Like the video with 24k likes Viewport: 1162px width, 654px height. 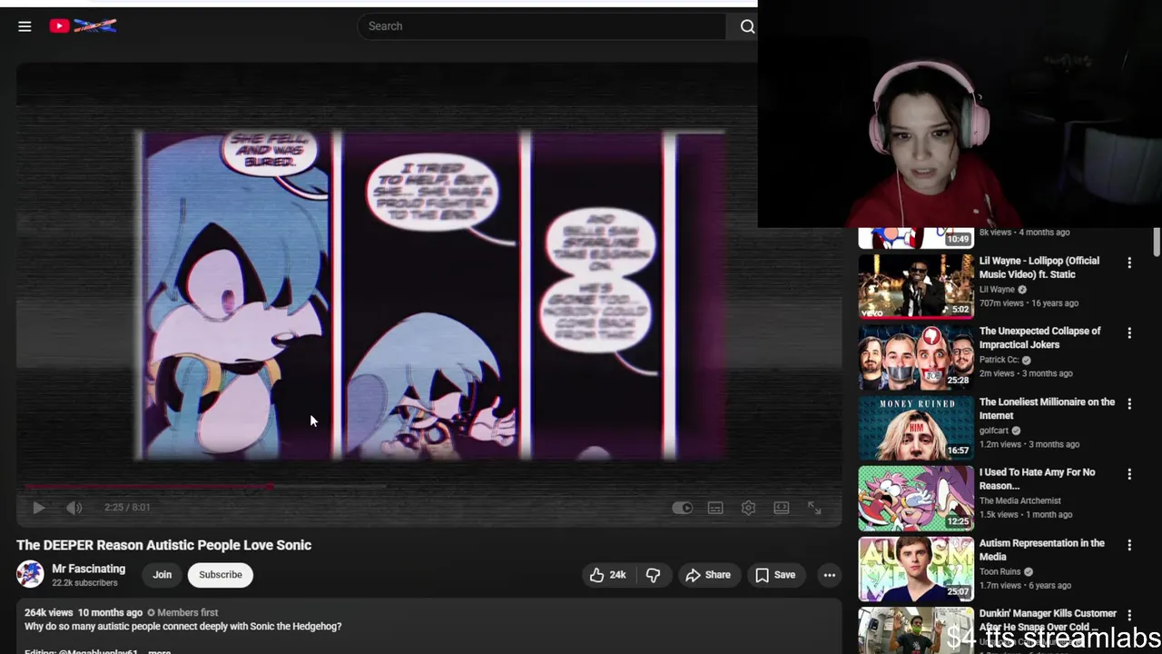point(607,574)
